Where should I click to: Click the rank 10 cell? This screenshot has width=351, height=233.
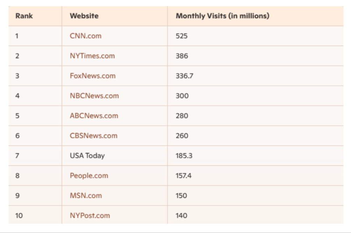(35, 215)
